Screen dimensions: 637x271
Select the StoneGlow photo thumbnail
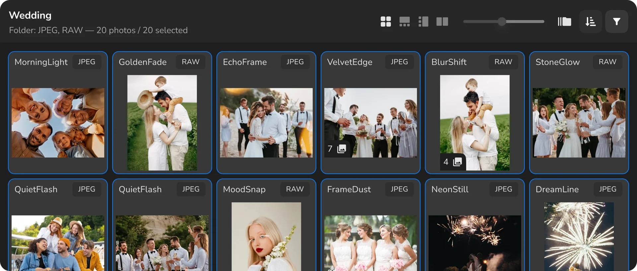tap(579, 123)
